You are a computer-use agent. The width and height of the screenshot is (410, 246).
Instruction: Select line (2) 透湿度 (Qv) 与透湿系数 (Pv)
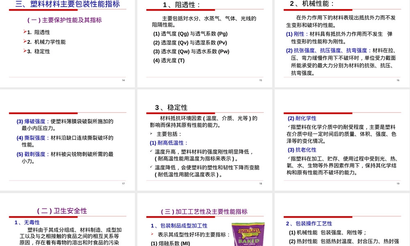point(190,43)
